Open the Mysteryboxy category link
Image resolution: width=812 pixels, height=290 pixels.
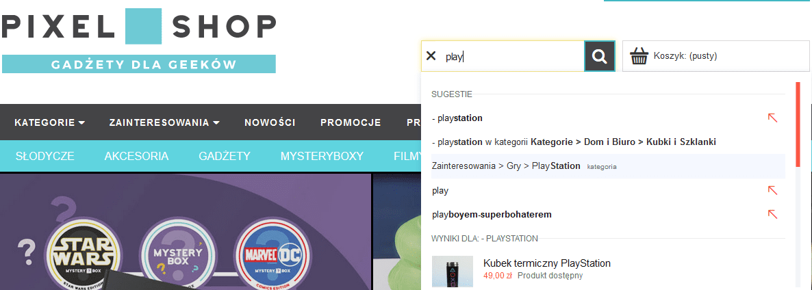322,156
